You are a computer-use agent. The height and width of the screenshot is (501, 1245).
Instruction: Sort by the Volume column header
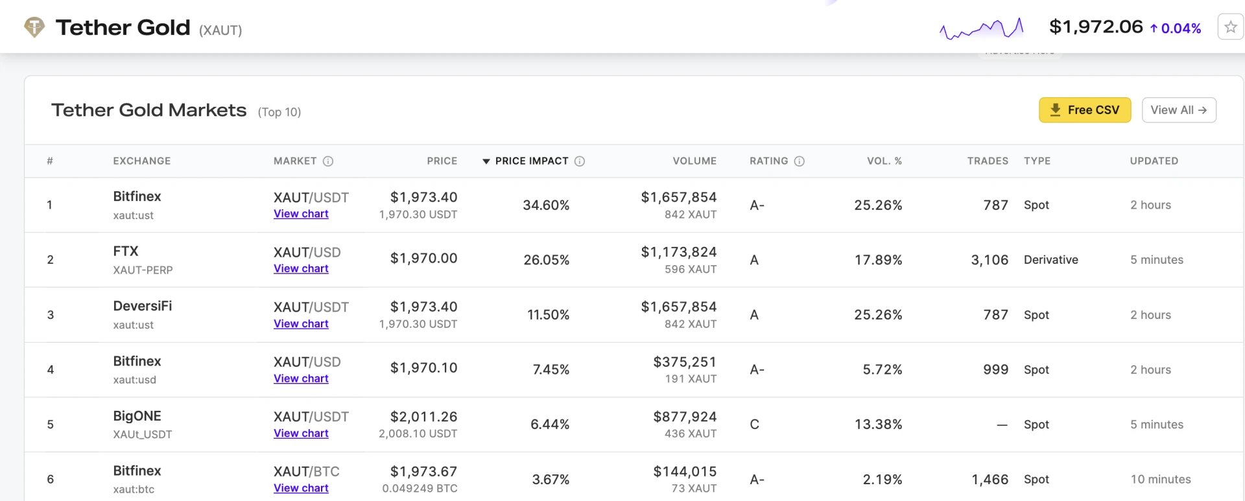coord(694,161)
